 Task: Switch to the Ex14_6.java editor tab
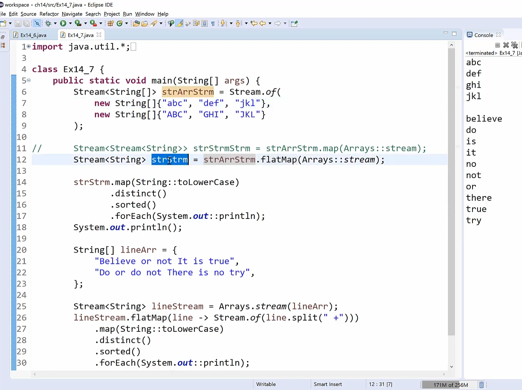pos(33,35)
